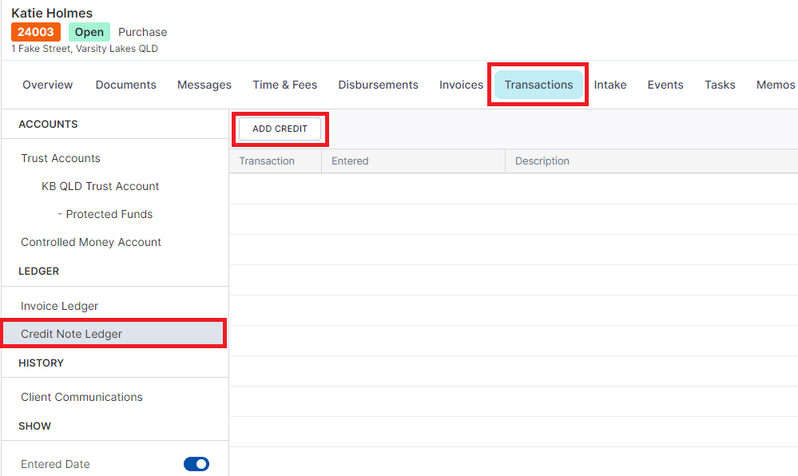Go to the Tasks tab
The width and height of the screenshot is (798, 476).
[720, 85]
